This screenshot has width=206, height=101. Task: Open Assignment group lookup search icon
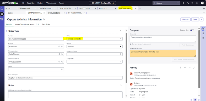click(x=121, y=54)
